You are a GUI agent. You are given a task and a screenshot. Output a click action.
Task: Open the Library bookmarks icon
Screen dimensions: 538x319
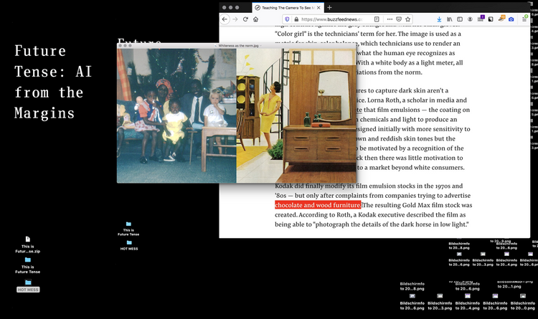click(450, 19)
